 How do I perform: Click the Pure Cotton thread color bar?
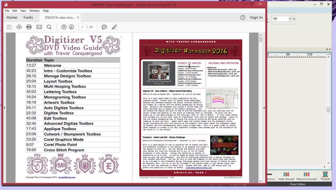pos(297,184)
